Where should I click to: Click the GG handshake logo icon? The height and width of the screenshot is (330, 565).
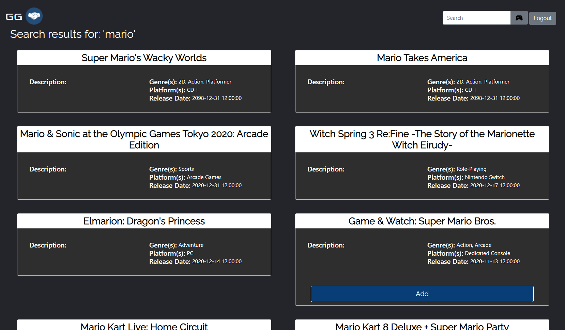click(x=34, y=16)
